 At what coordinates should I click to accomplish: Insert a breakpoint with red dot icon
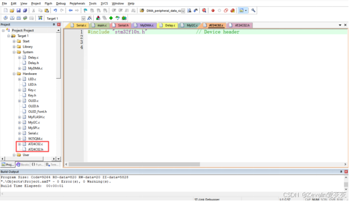[x=213, y=11]
